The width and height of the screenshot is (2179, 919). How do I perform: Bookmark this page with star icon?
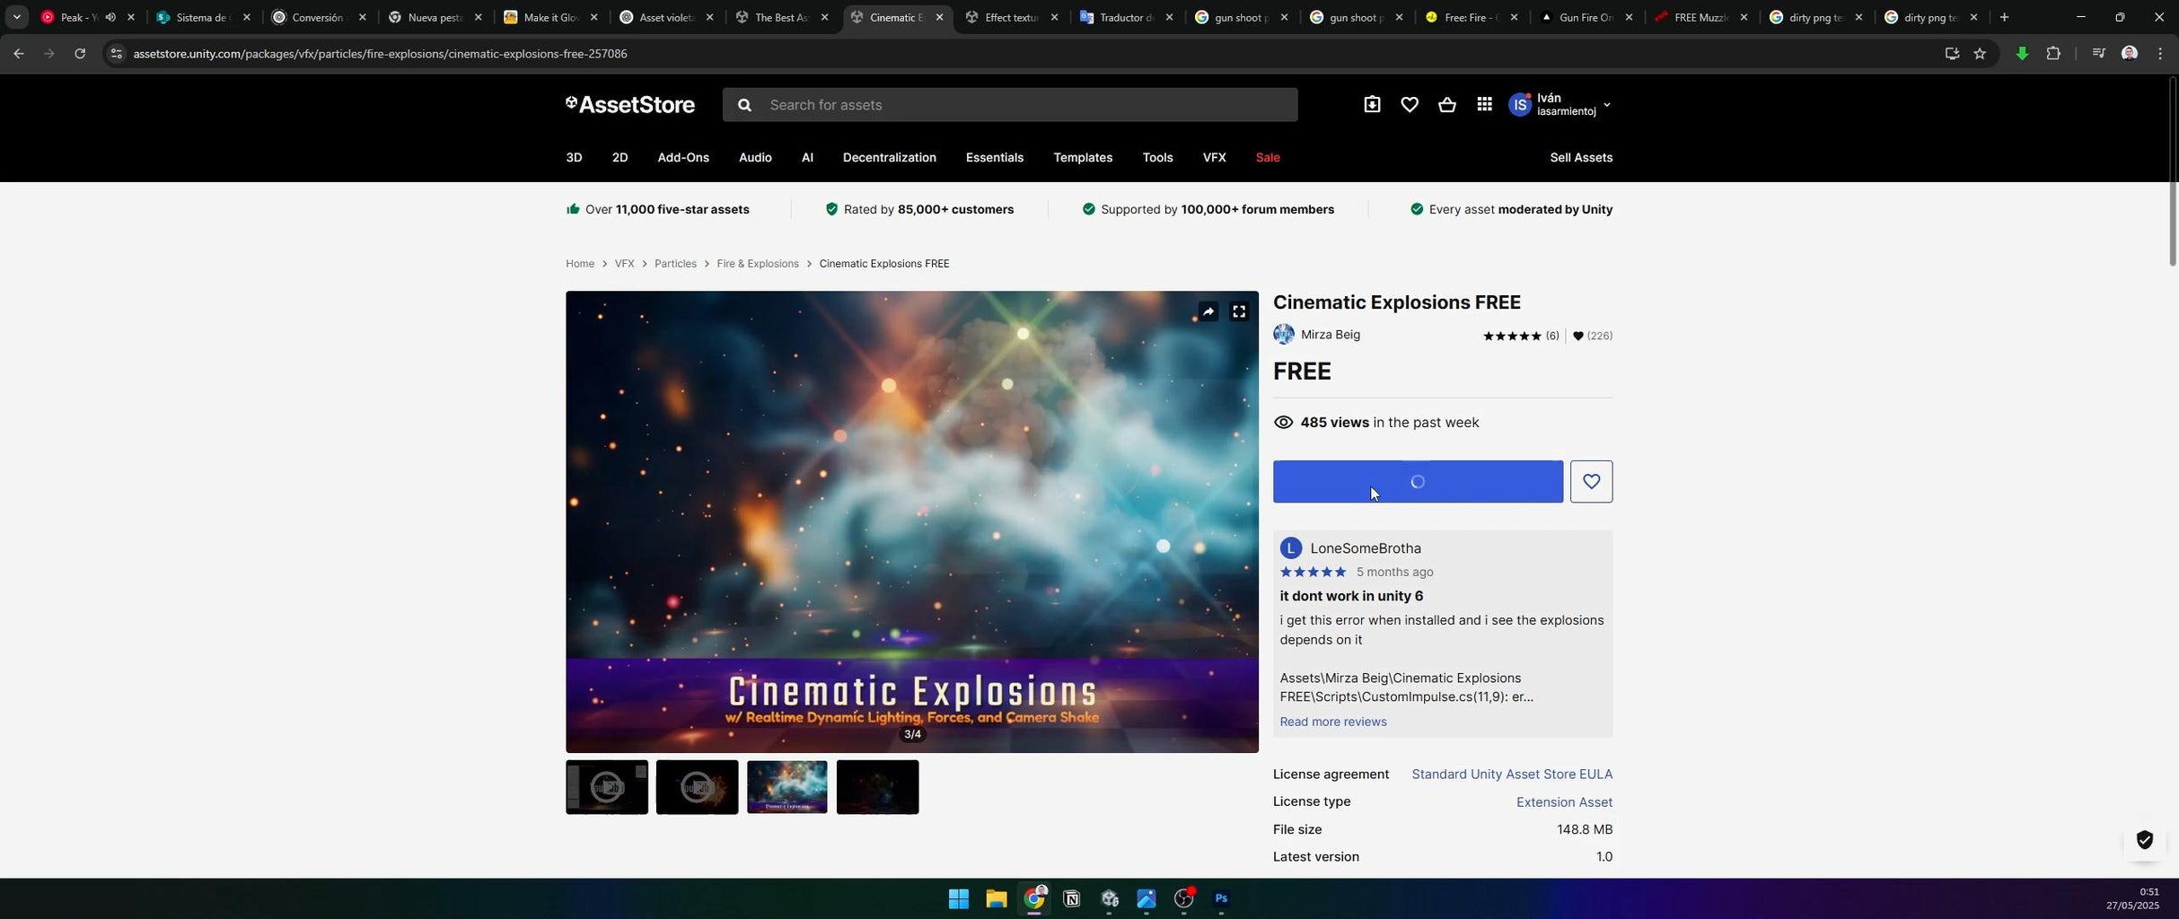coord(1980,54)
